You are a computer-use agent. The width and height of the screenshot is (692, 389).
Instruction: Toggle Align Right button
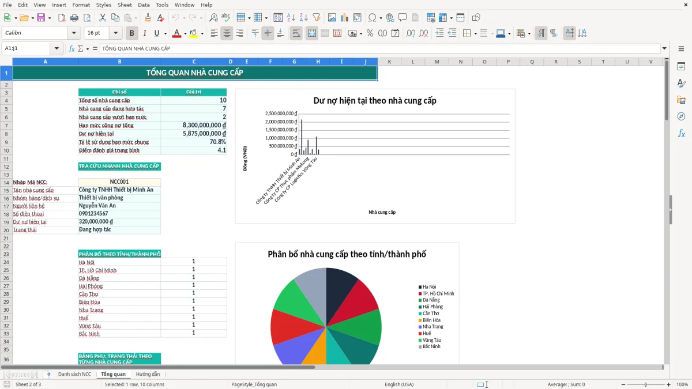coord(239,33)
